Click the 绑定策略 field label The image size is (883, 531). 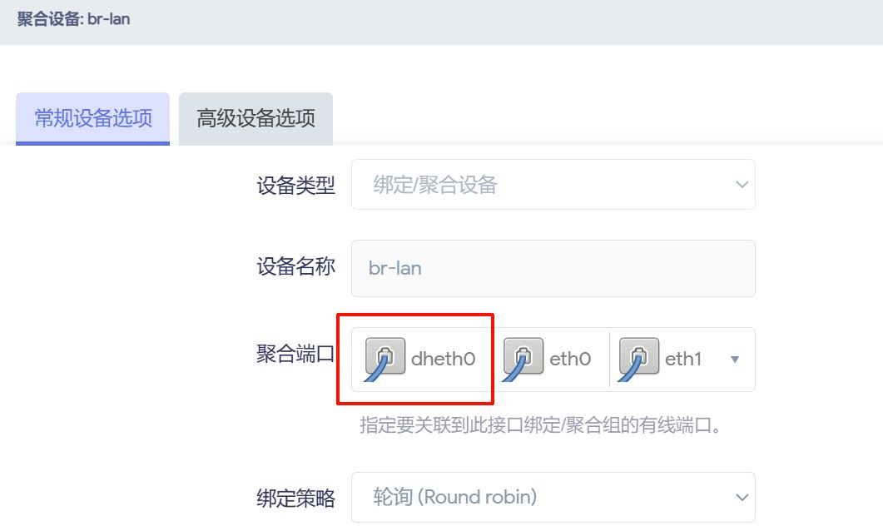coord(295,499)
